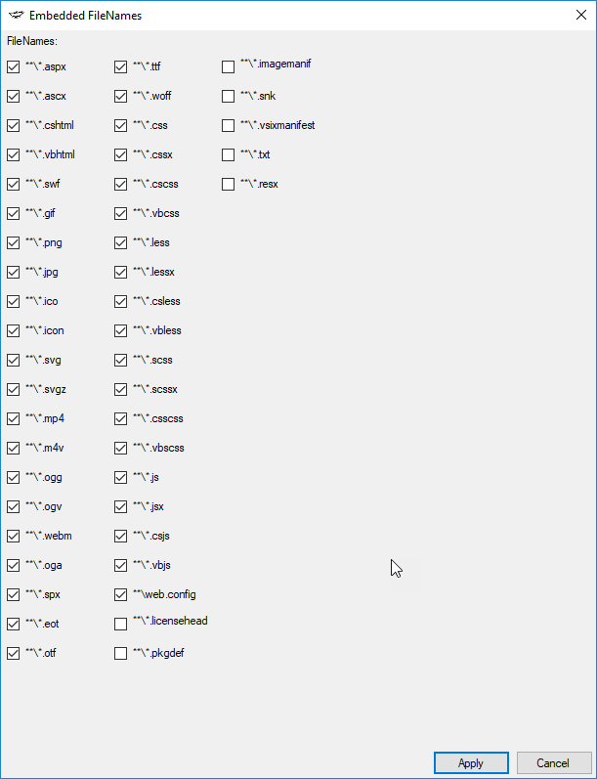Click the app icon in title bar

[x=16, y=15]
